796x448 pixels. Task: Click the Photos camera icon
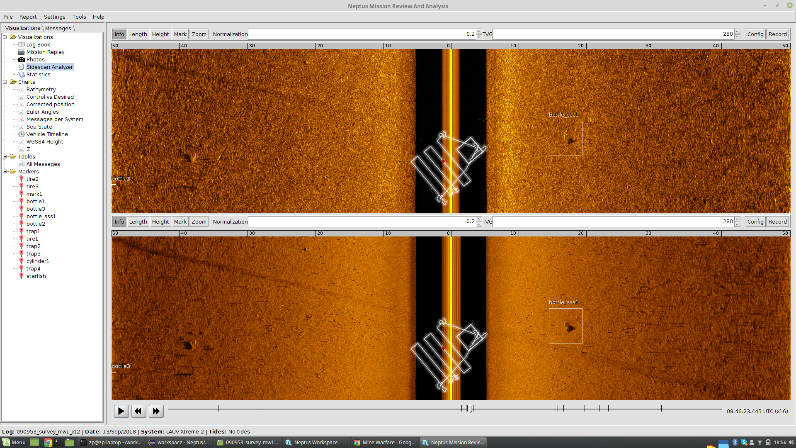point(22,59)
